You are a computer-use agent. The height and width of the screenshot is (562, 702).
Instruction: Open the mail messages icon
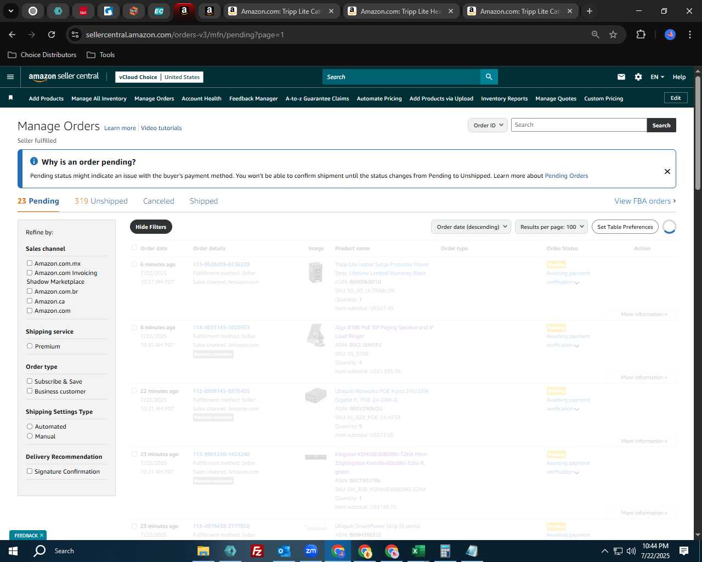point(621,77)
